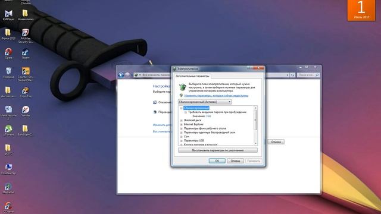
Task: Open the Steam desktop shortcut
Action: tap(26, 54)
